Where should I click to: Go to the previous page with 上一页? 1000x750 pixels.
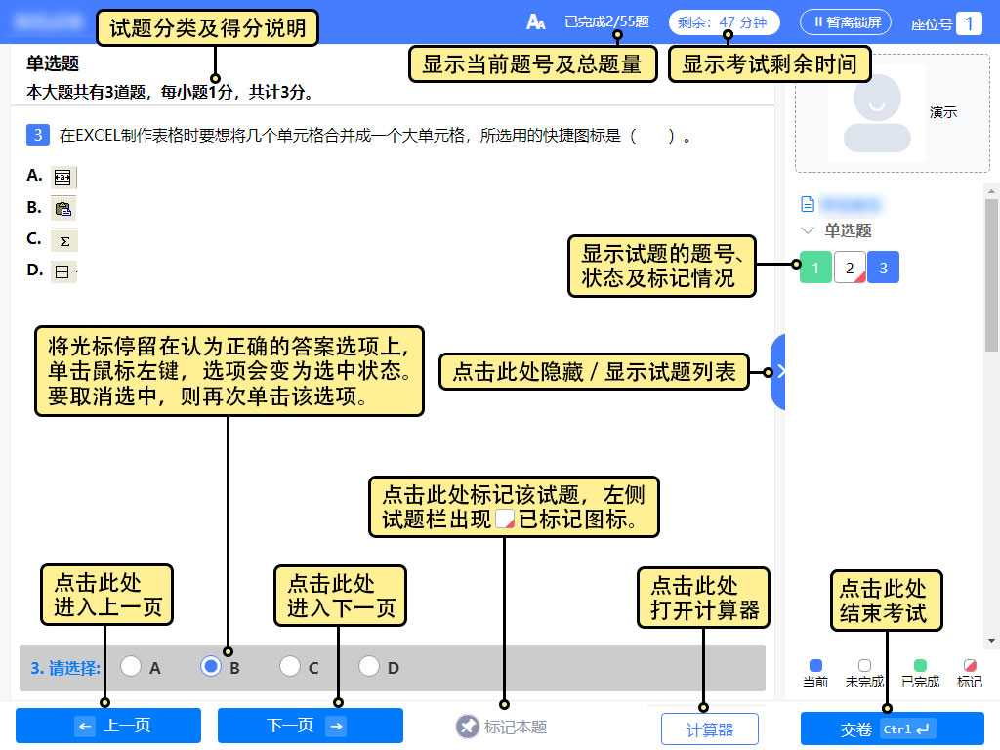tap(108, 726)
